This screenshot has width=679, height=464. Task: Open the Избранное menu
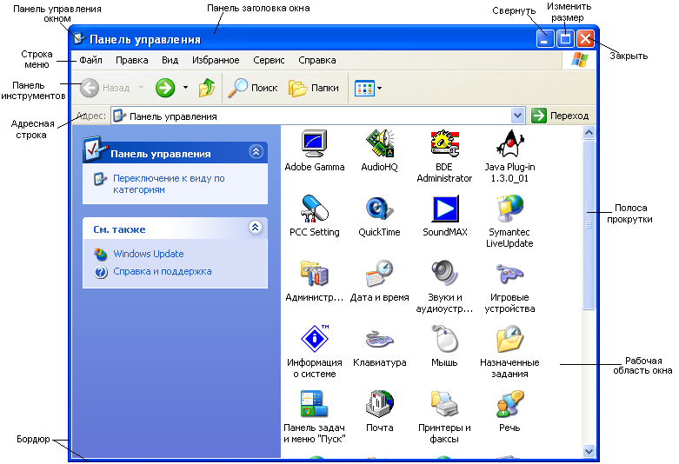click(x=216, y=60)
